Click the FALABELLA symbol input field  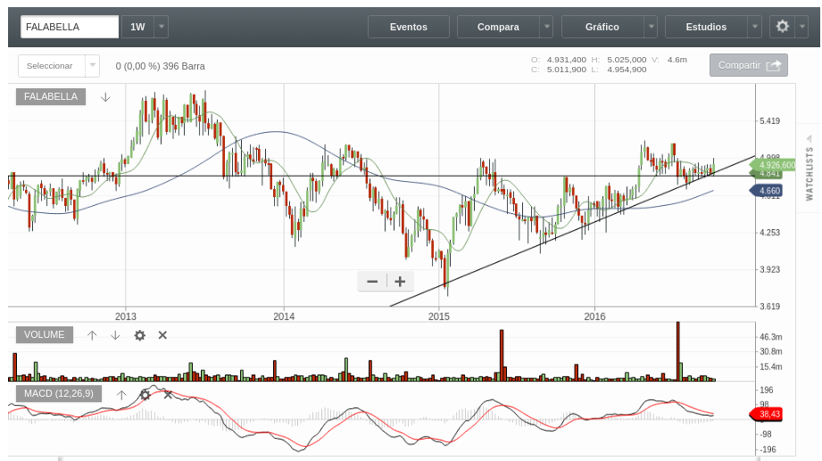click(x=70, y=27)
